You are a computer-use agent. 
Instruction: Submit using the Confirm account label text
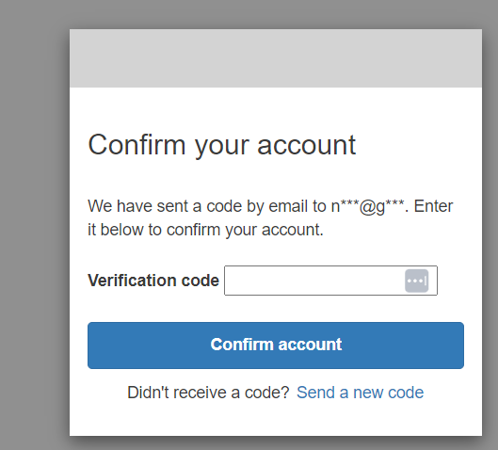tap(276, 345)
